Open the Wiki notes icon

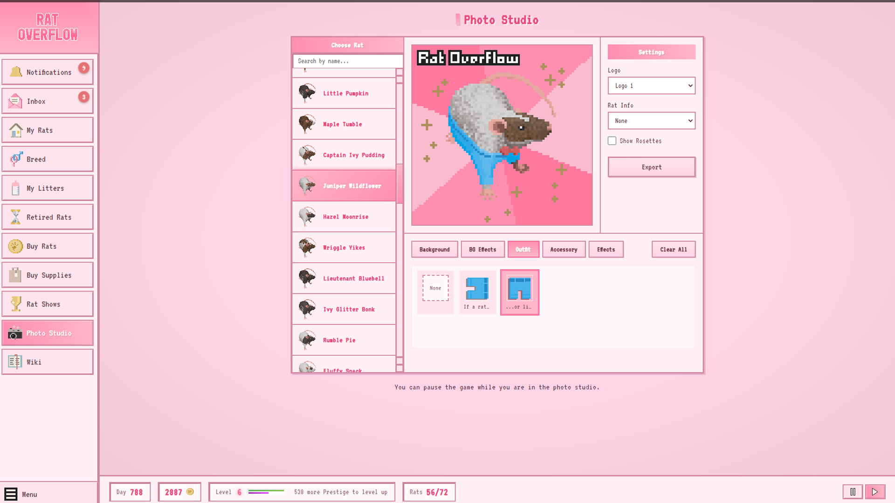click(x=16, y=361)
